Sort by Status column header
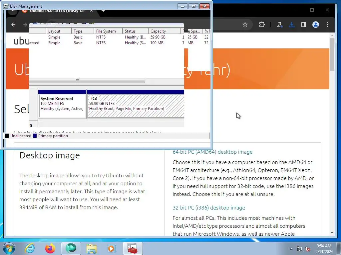341x255 pixels. pos(136,31)
